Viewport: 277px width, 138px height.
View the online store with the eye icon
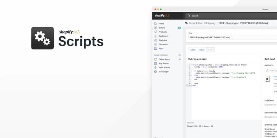pos(180,59)
